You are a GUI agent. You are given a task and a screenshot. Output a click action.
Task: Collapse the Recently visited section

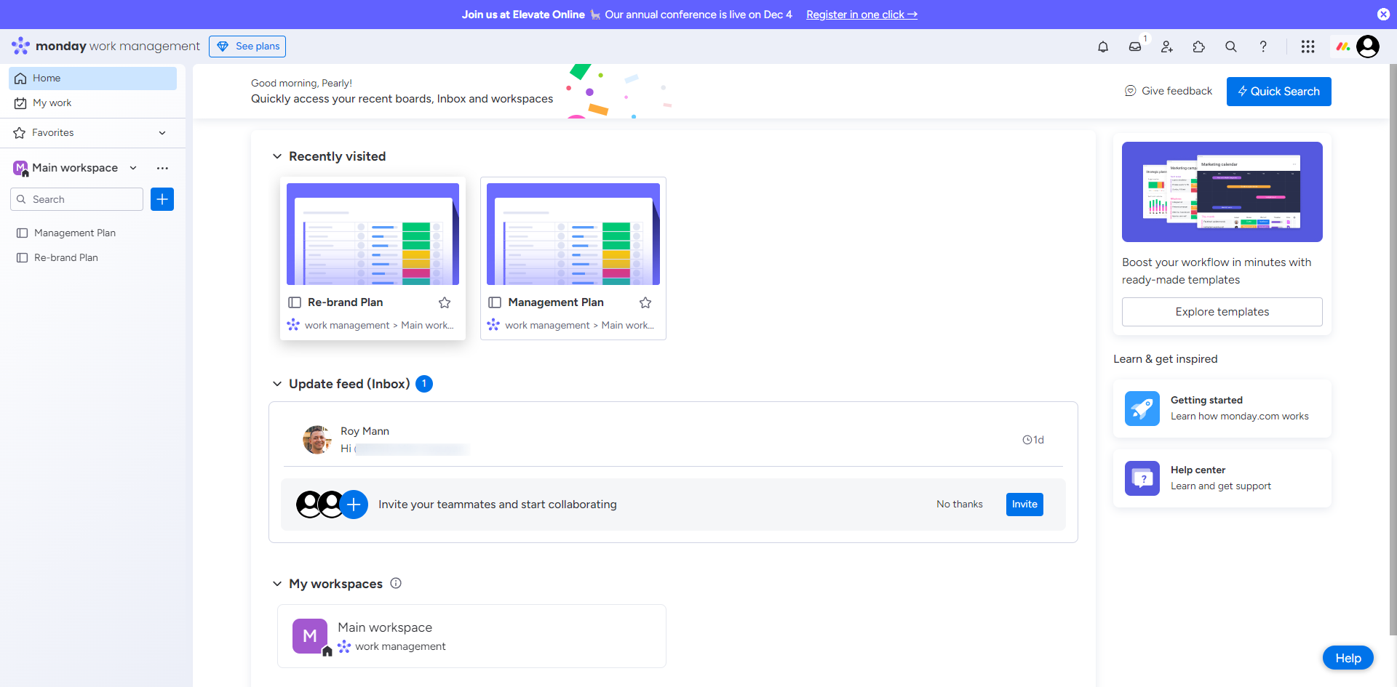(277, 156)
